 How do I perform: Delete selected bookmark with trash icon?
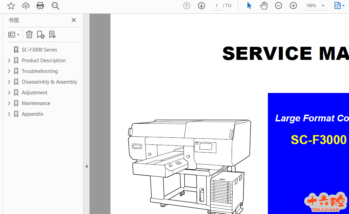coord(30,34)
